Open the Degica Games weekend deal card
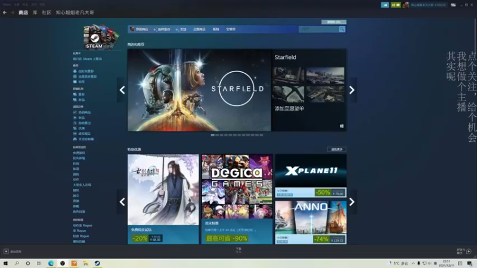The height and width of the screenshot is (268, 477). [x=237, y=199]
